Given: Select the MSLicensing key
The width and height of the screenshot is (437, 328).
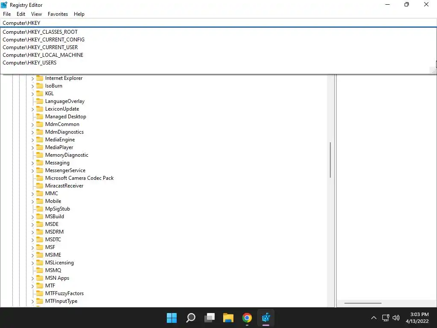Looking at the screenshot, I should click(59, 263).
